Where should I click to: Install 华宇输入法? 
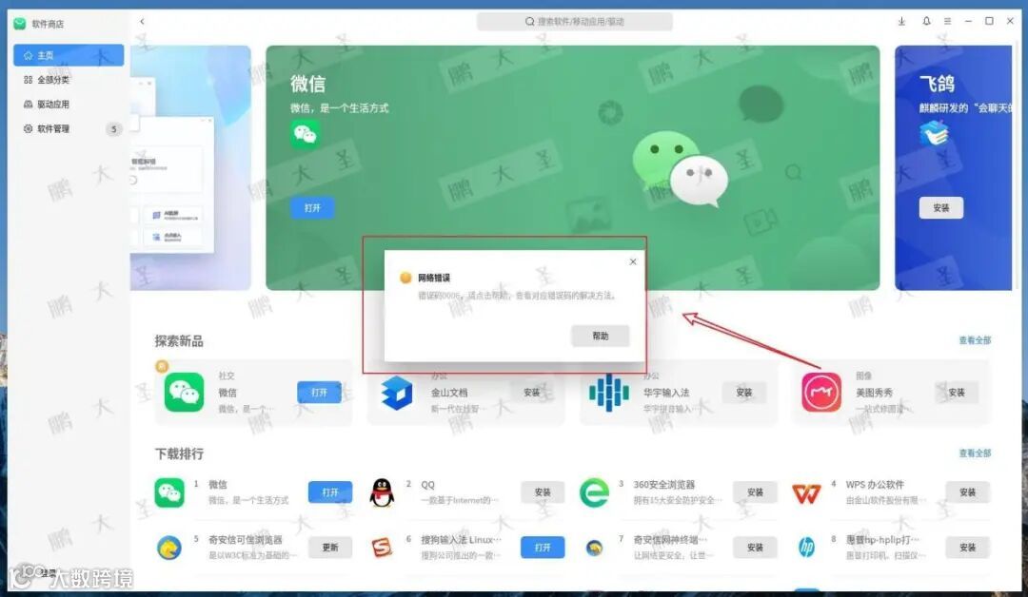[x=744, y=392]
